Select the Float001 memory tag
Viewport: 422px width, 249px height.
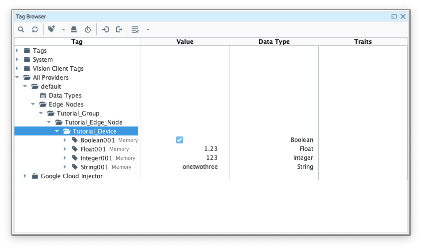[x=93, y=149]
